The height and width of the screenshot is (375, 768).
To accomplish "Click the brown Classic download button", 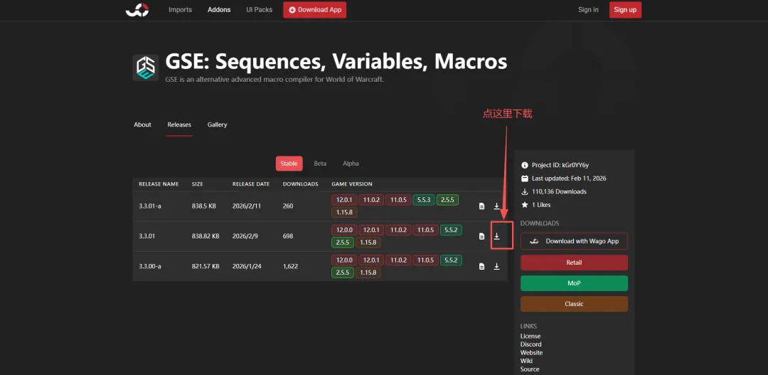I will click(574, 304).
